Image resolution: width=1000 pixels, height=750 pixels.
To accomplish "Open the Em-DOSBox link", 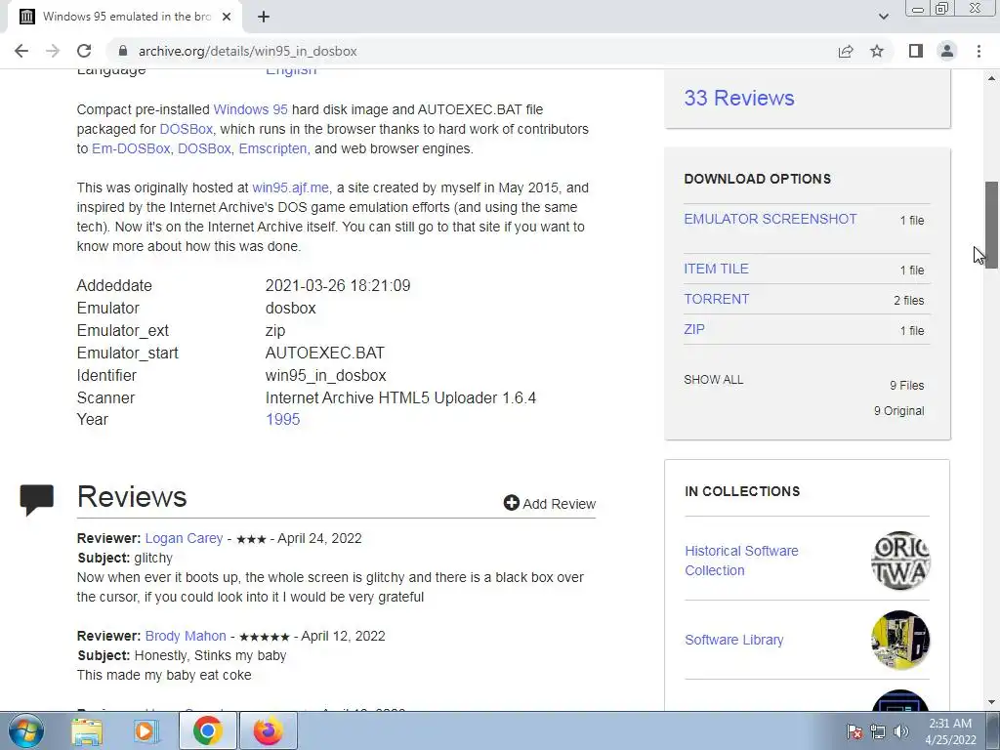I will (x=131, y=148).
